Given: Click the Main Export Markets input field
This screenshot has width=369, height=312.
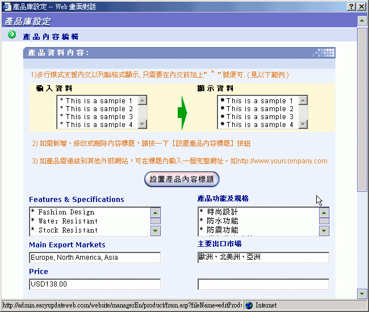Looking at the screenshot, I should [x=94, y=258].
